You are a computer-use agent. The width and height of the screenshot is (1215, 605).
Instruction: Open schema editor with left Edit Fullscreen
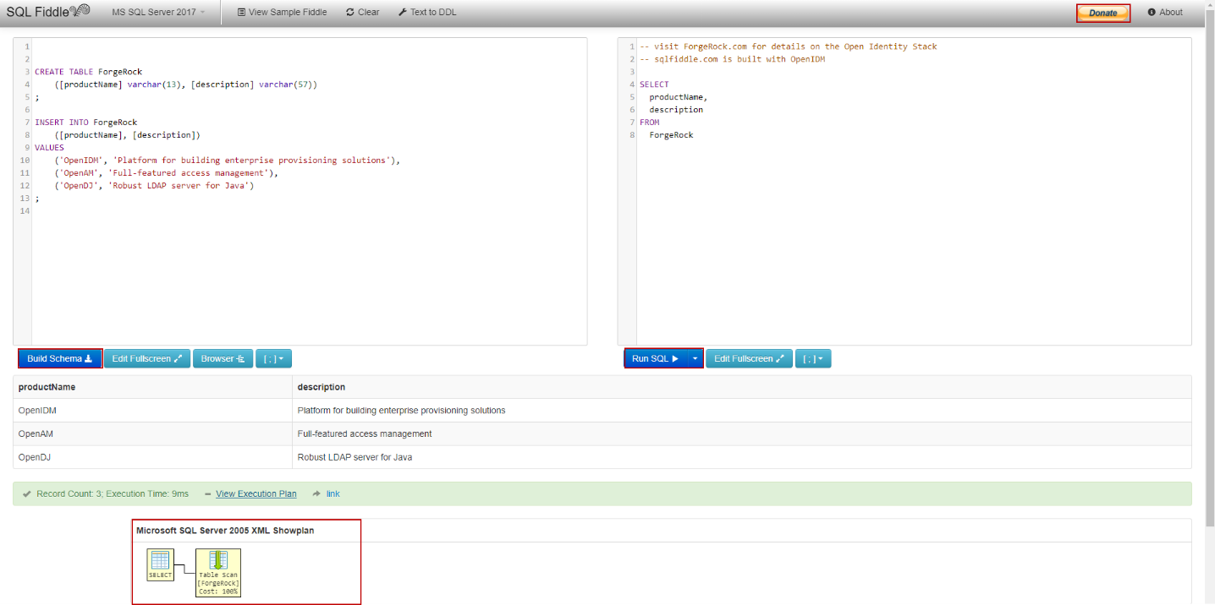coord(146,358)
